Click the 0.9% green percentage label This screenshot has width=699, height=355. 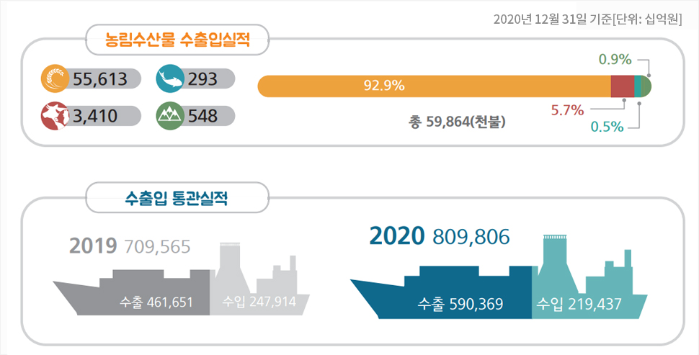[x=615, y=59]
